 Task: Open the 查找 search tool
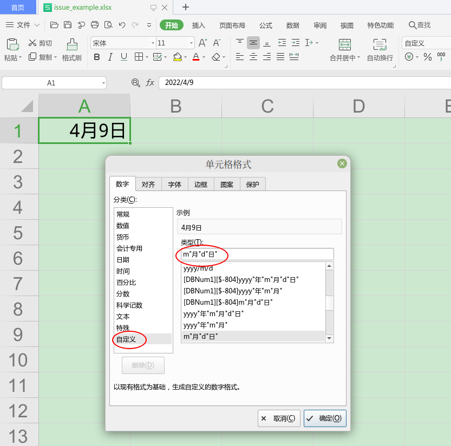(420, 25)
